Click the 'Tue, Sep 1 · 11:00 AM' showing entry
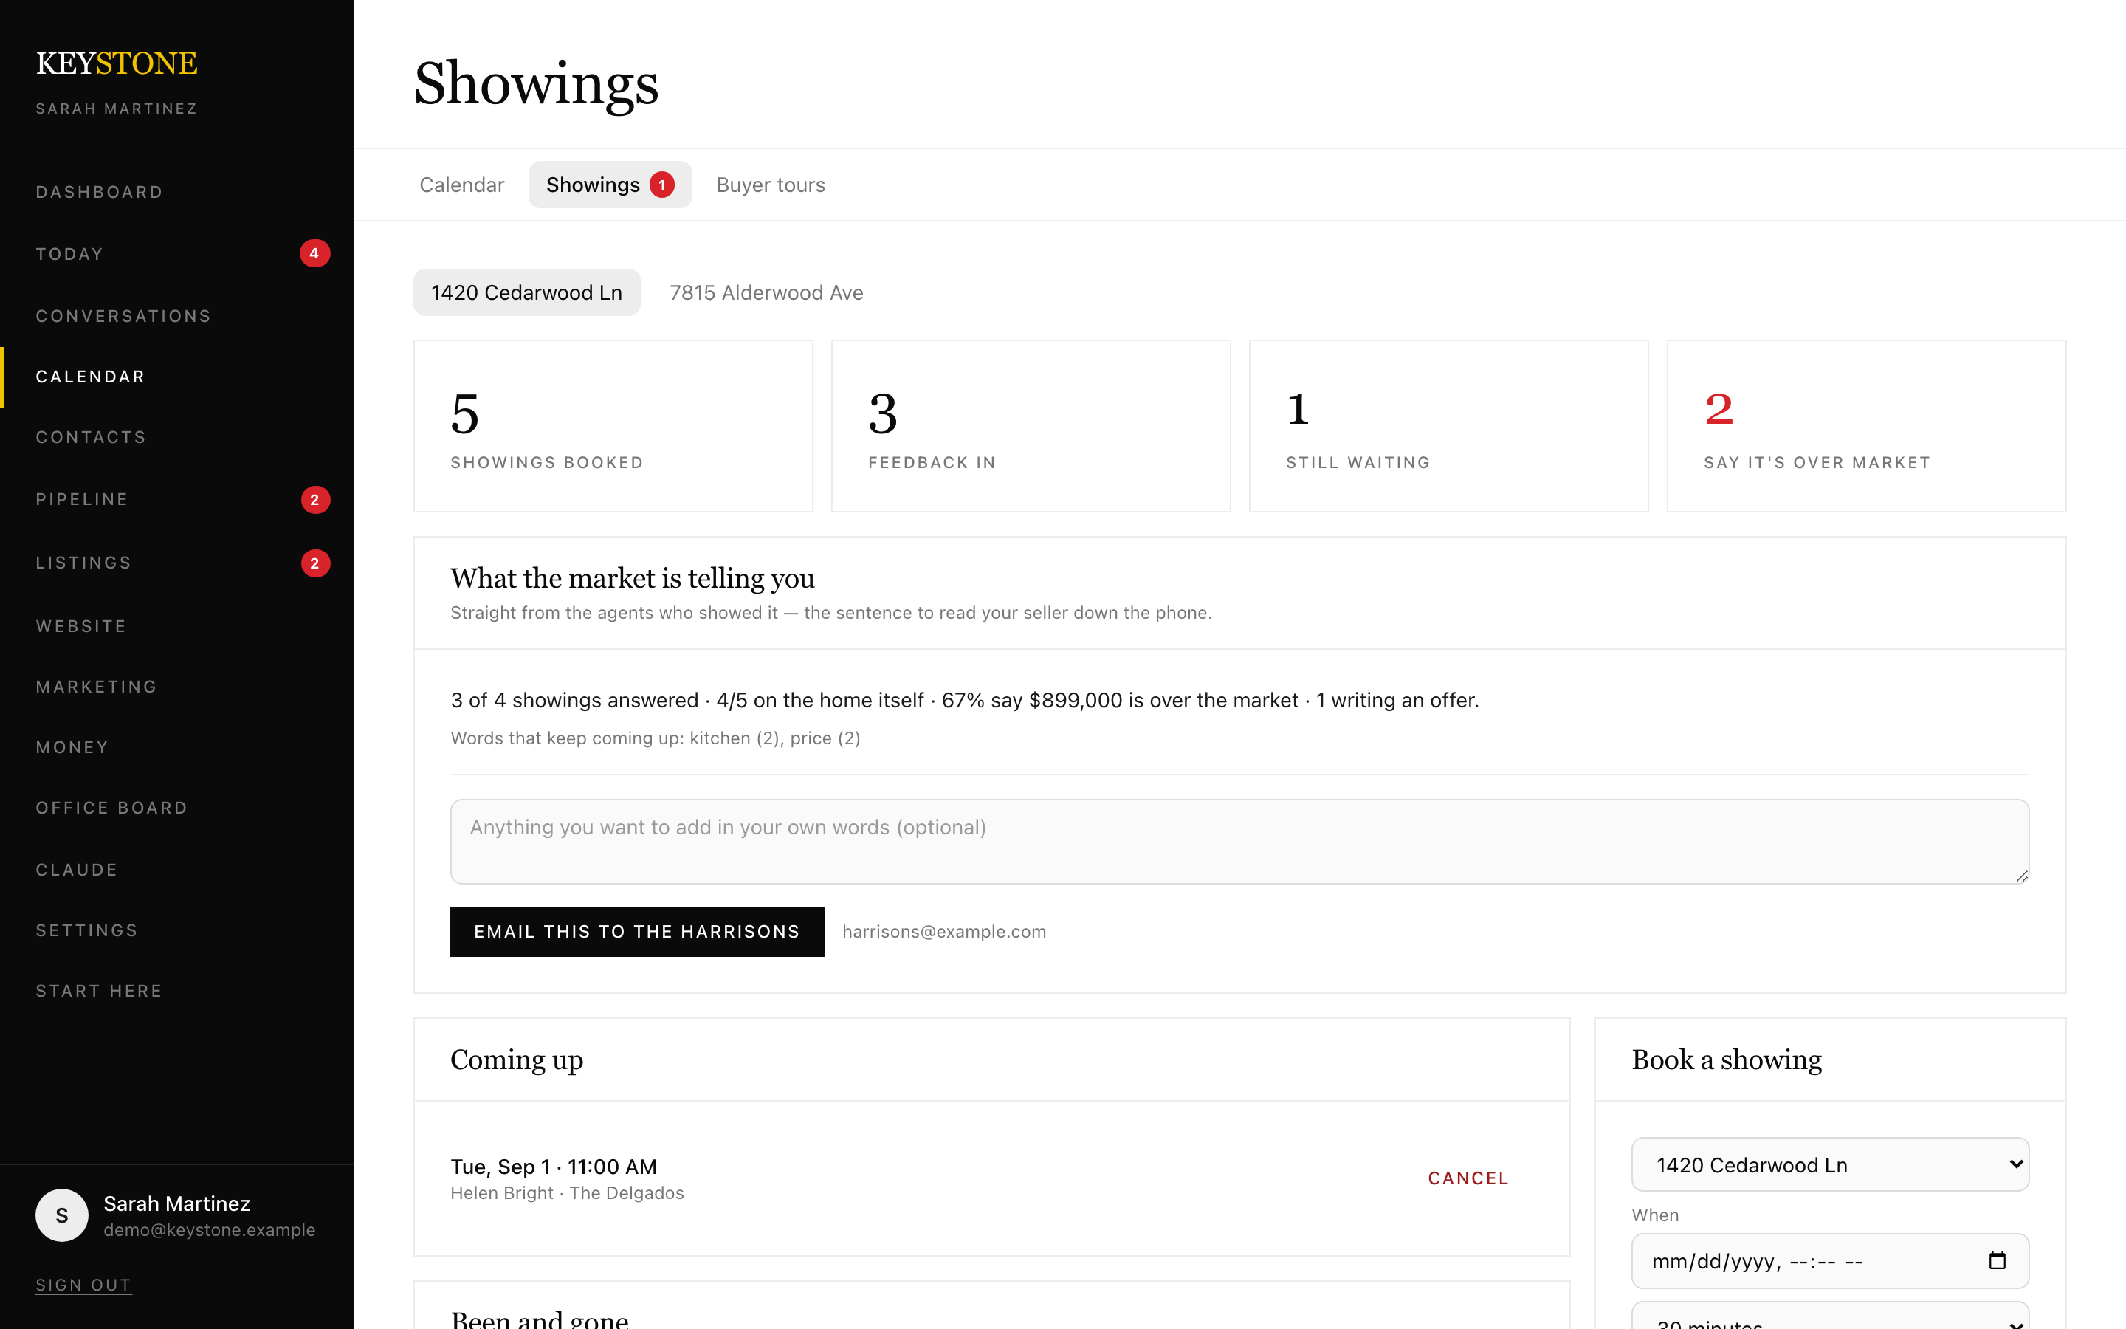 [554, 1167]
